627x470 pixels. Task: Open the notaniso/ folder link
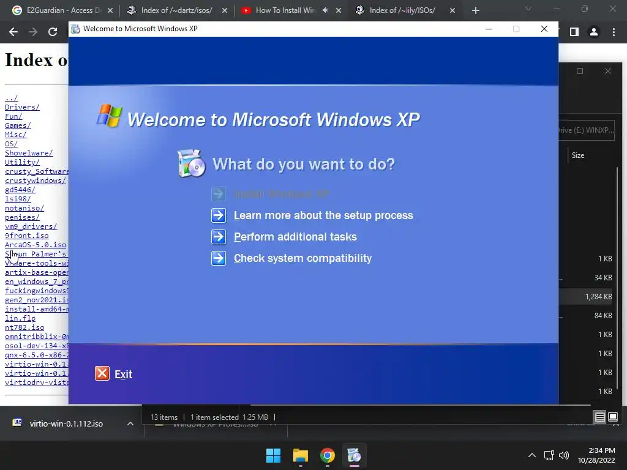[x=24, y=208]
